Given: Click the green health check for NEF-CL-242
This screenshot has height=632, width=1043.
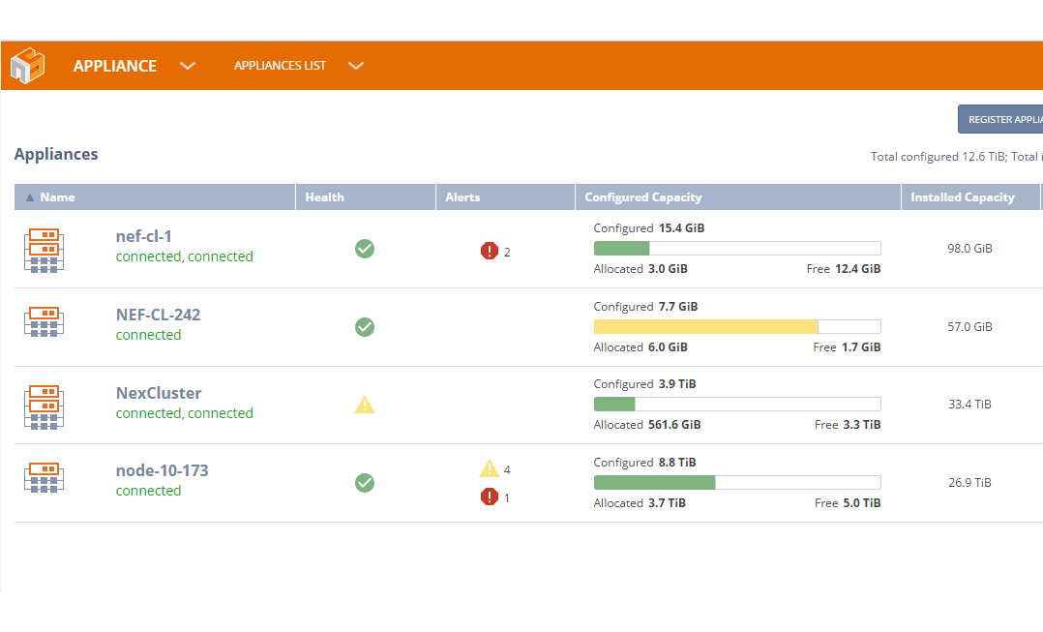Looking at the screenshot, I should pyautogui.click(x=365, y=327).
